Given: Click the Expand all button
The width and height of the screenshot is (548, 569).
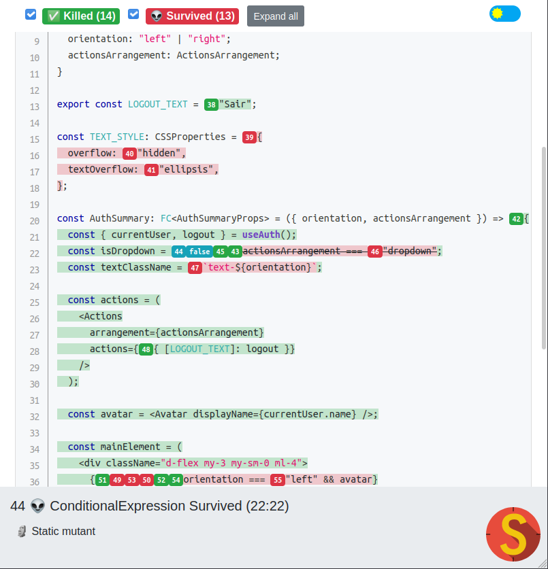Looking at the screenshot, I should [x=275, y=16].
